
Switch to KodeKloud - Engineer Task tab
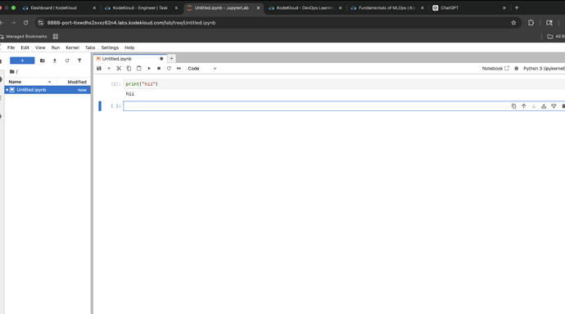click(x=141, y=8)
